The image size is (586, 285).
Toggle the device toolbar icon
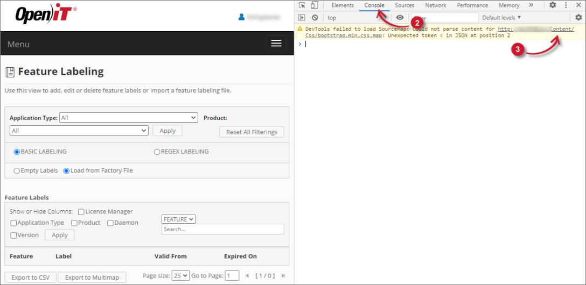[x=315, y=5]
